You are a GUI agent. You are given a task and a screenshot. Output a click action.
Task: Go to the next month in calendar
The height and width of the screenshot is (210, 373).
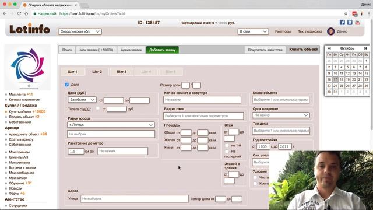click(x=365, y=48)
